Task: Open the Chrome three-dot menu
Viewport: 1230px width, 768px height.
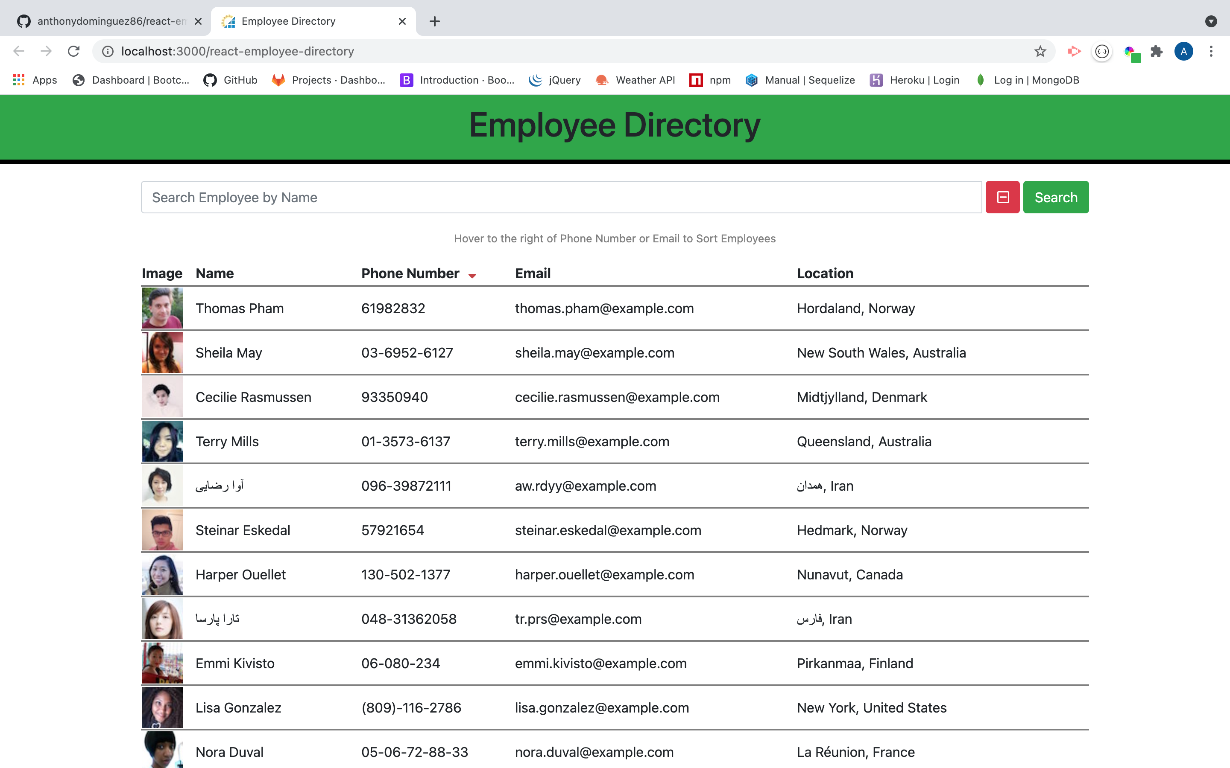Action: [1211, 51]
